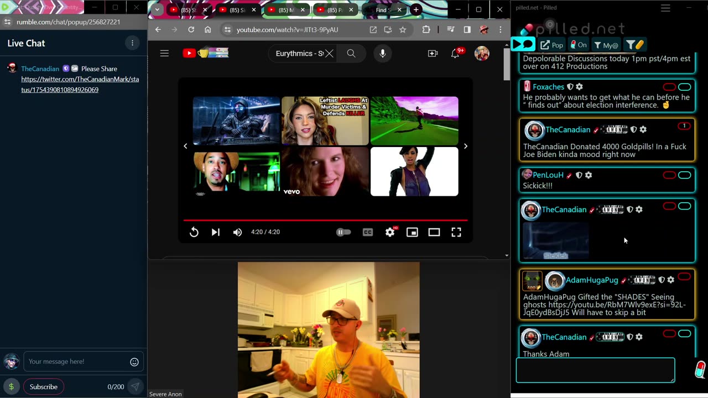
Task: Open gear settings next to PenLouH
Action: pyautogui.click(x=589, y=175)
